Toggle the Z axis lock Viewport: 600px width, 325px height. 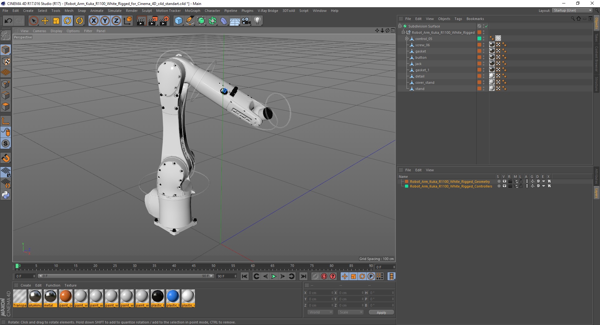tap(116, 21)
